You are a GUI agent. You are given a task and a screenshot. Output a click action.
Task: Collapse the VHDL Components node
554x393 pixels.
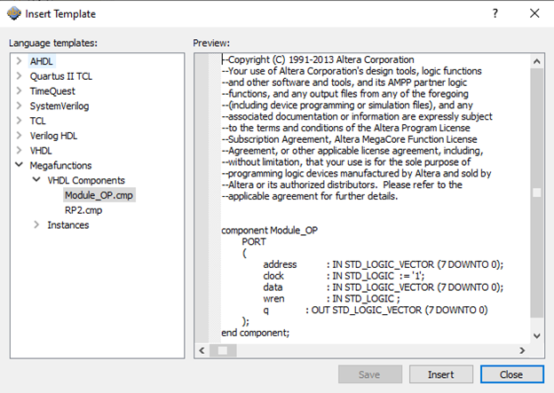(36, 180)
